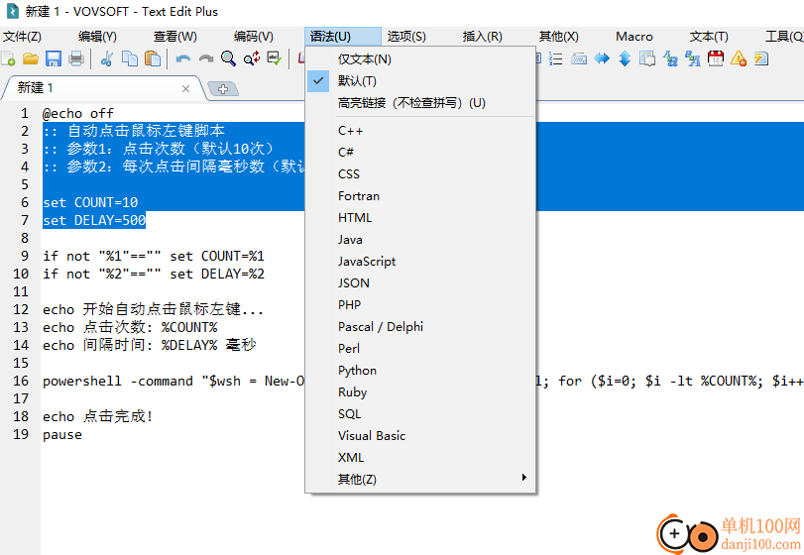
Task: Click the line echo 点击完成!
Action: [x=97, y=416]
